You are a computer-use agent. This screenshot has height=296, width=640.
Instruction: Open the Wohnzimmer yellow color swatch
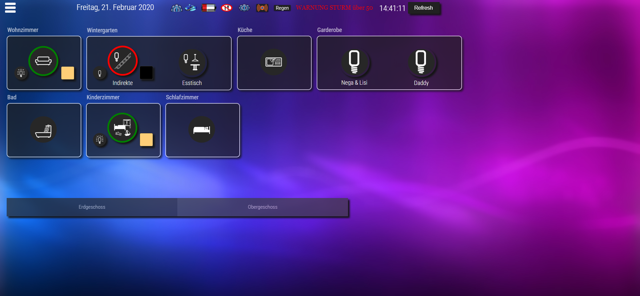pyautogui.click(x=68, y=73)
